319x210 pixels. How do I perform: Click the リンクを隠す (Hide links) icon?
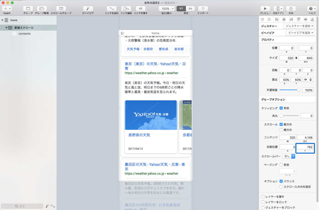pyautogui.click(x=140, y=8)
